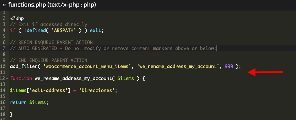Image resolution: width=296 pixels, height=120 pixels.
Task: Click the 'woocommerce_account_menu_items' string
Action: tap(87, 67)
